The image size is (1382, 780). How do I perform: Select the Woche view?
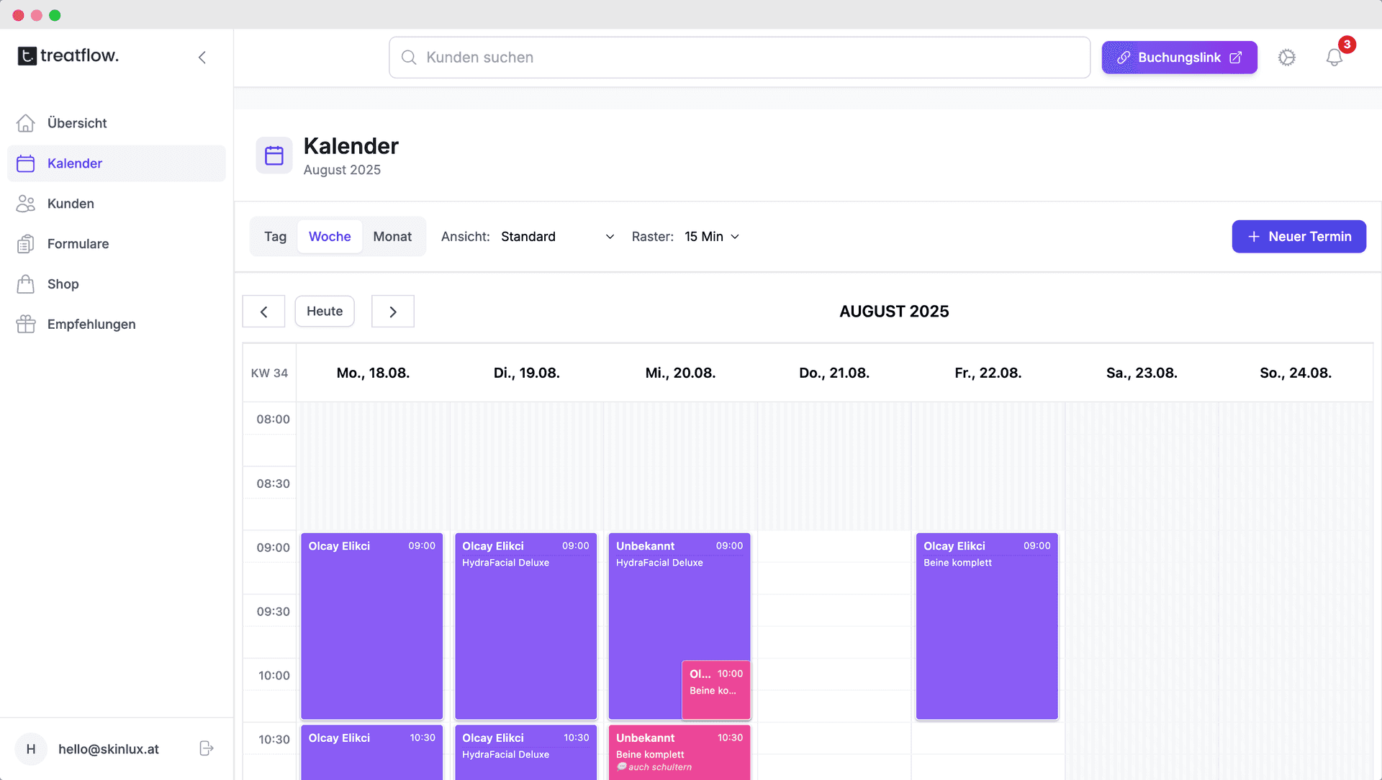(330, 237)
